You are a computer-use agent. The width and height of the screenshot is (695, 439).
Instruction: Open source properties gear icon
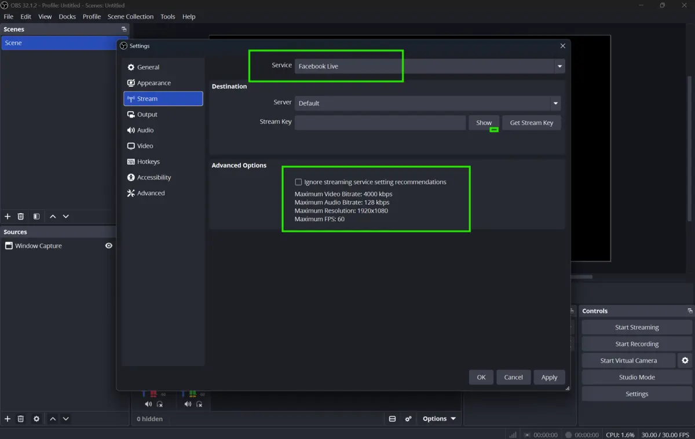click(x=36, y=419)
